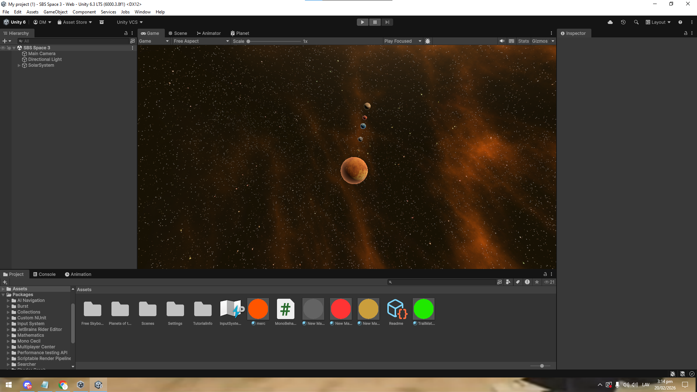697x392 pixels.
Task: Switch to the Scene tab
Action: pos(178,33)
